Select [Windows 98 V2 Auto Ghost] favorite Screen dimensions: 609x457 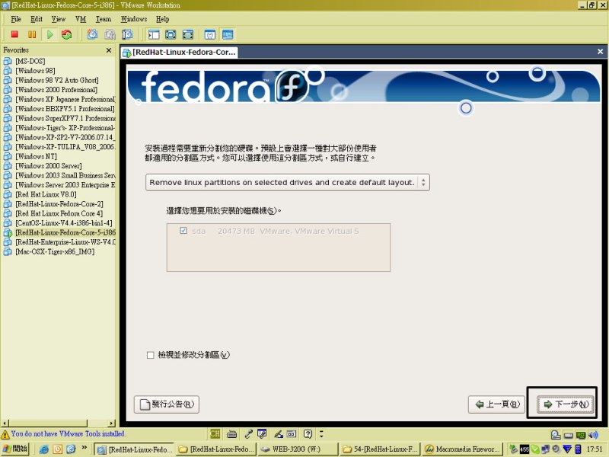56,80
